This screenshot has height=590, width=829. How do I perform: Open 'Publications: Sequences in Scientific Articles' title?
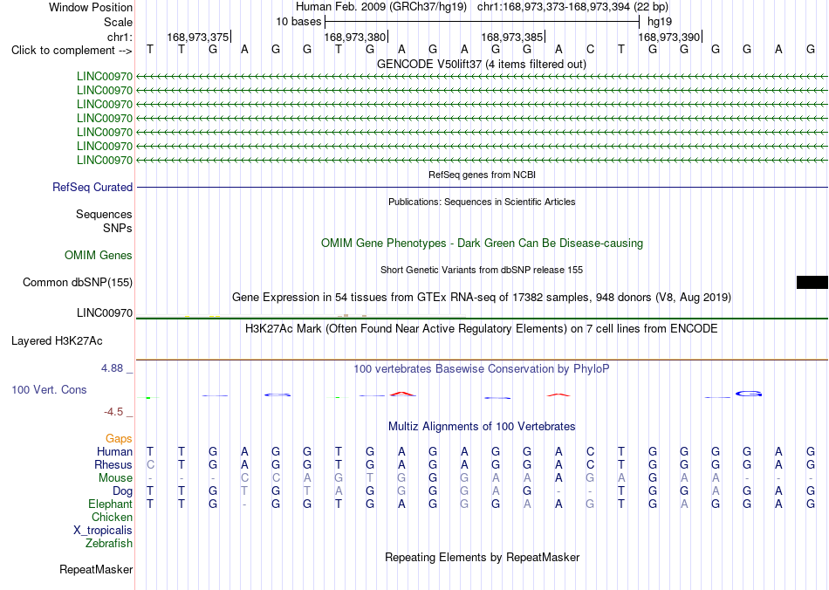click(482, 202)
